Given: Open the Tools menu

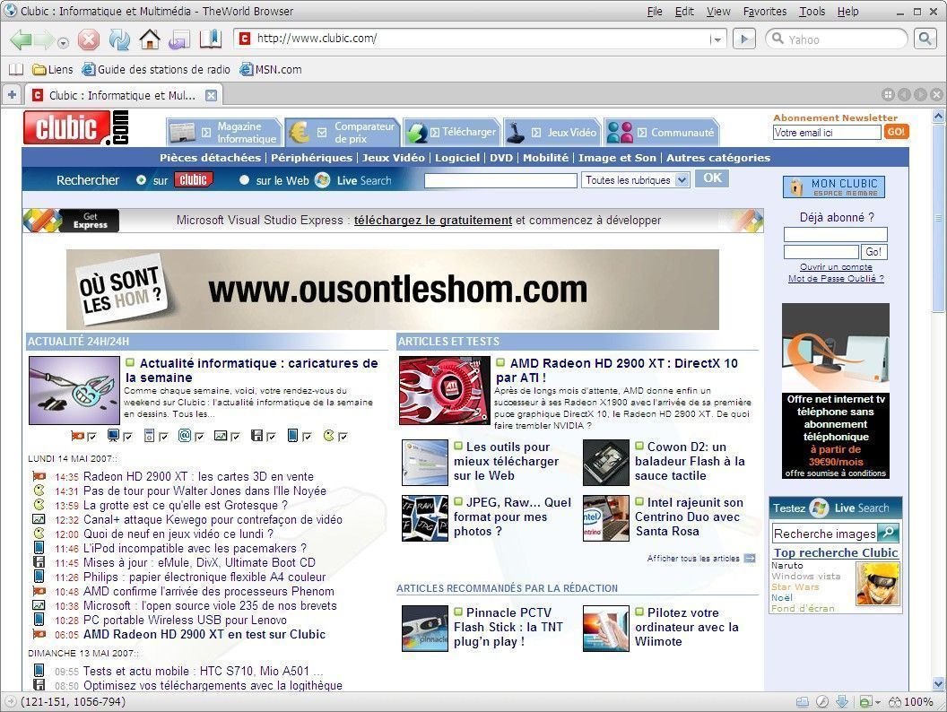Looking at the screenshot, I should click(x=812, y=12).
